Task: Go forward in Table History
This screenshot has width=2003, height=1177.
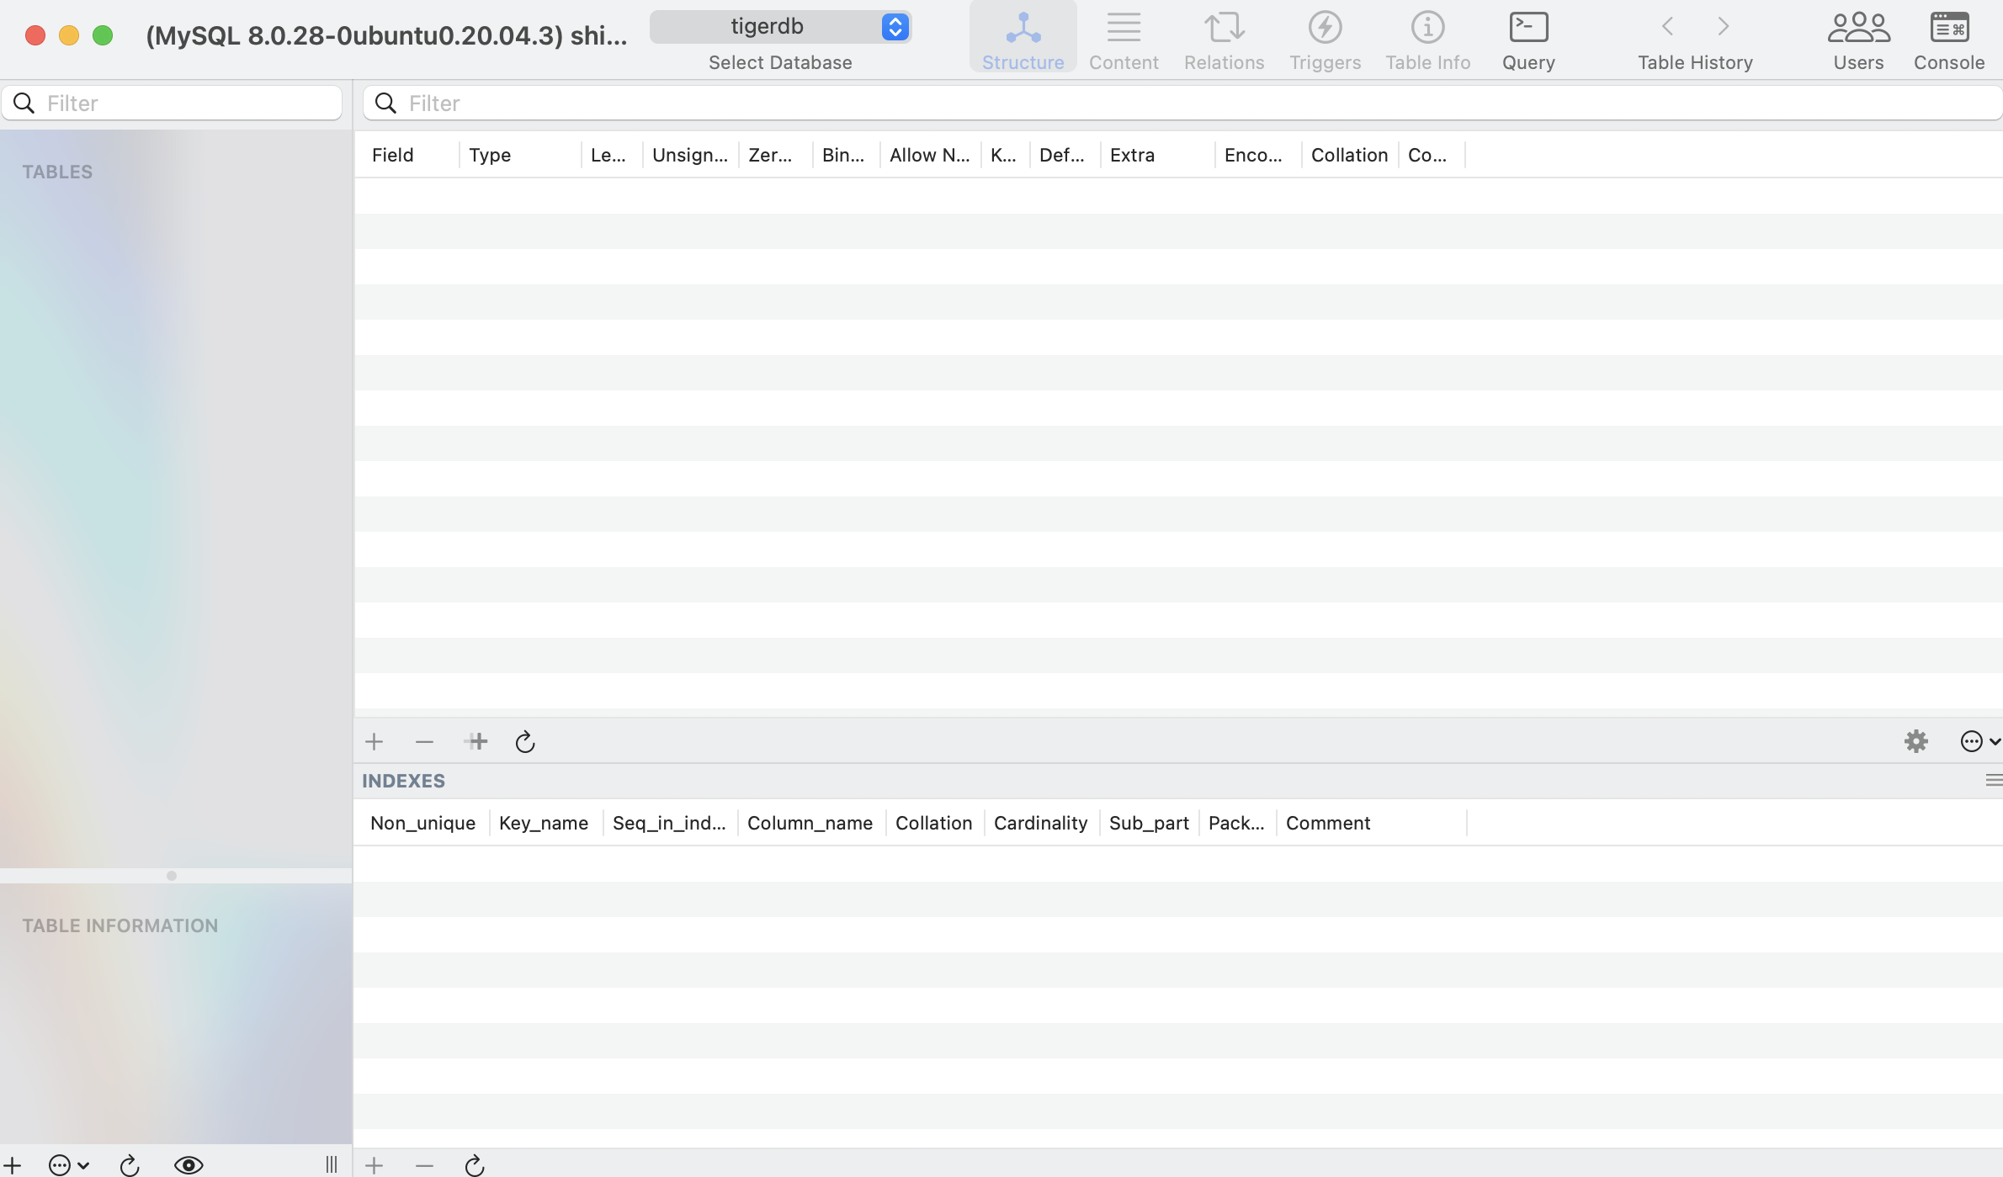Action: click(1723, 27)
